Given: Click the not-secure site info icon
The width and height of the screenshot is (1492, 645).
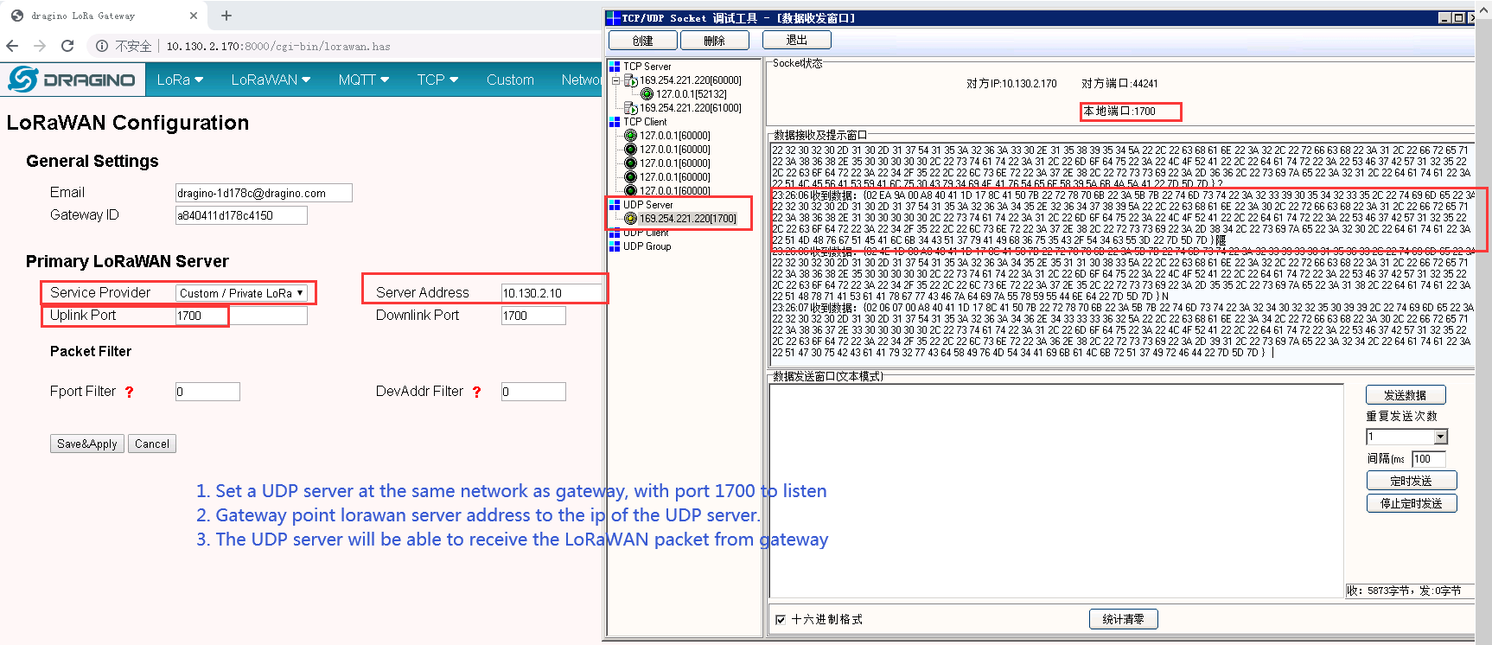Looking at the screenshot, I should (102, 46).
